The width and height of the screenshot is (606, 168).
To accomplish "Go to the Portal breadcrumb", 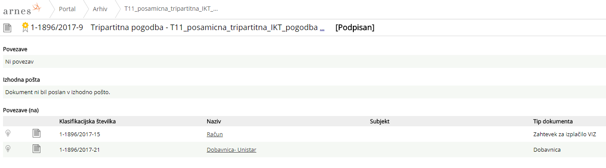I will coord(67,9).
